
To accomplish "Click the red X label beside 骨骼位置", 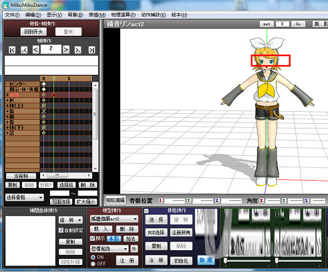I will coord(160,201).
